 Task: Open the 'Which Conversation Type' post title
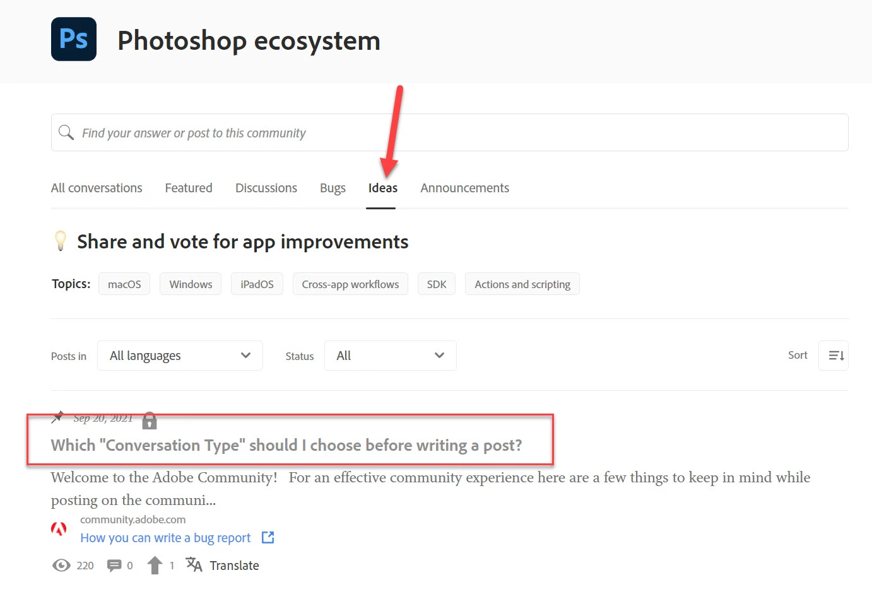pos(286,445)
